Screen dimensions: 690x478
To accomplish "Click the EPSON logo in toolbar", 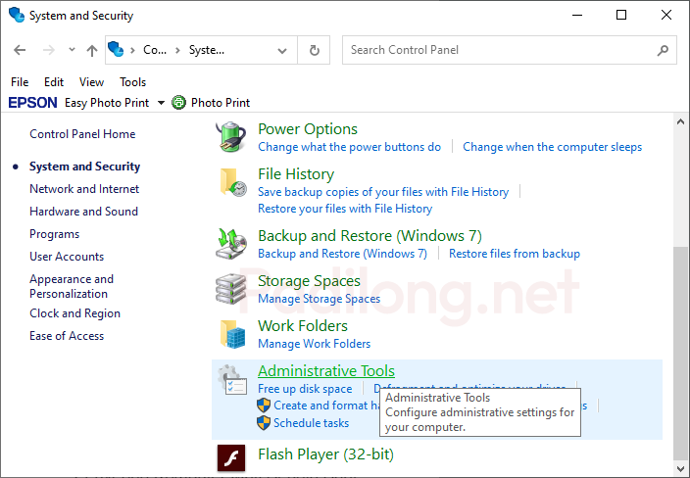I will [32, 103].
